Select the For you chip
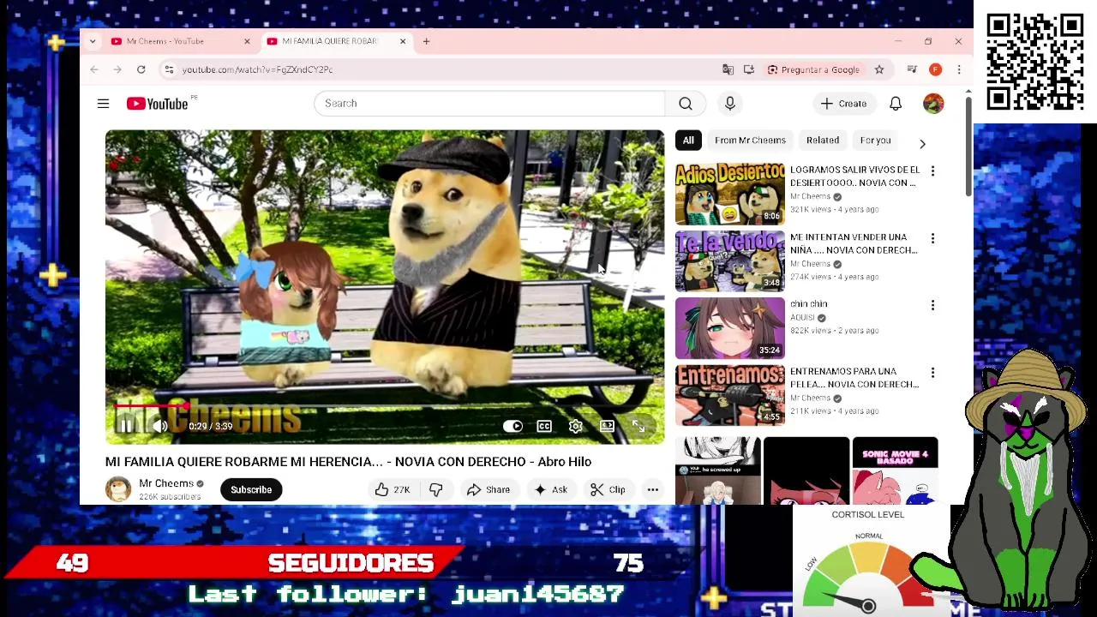This screenshot has width=1097, height=617. coord(875,141)
